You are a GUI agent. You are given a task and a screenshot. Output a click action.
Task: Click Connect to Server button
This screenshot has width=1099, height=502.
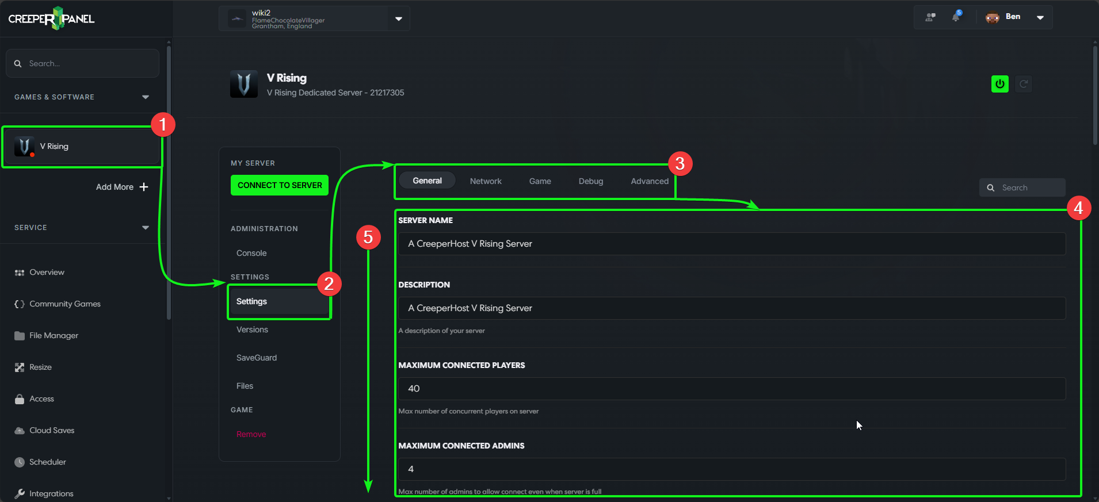(x=280, y=185)
